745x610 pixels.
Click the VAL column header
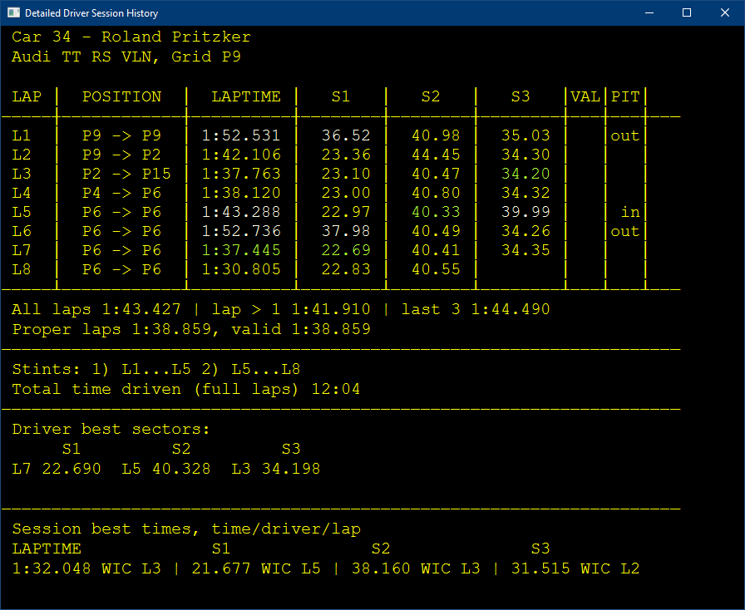[x=585, y=96]
